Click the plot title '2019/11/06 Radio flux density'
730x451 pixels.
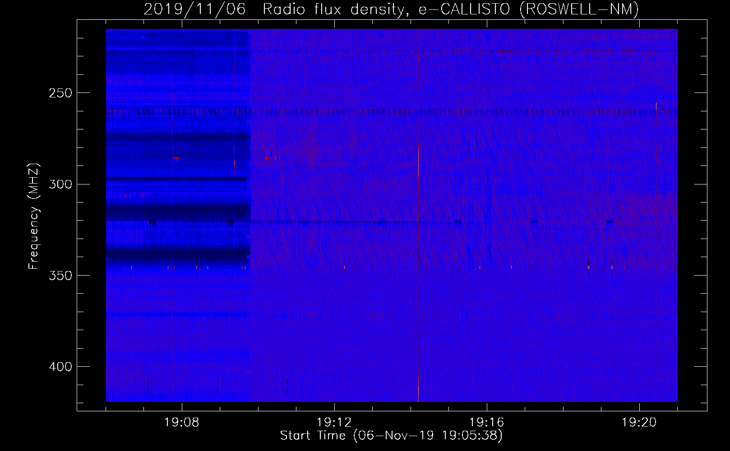tap(391, 9)
